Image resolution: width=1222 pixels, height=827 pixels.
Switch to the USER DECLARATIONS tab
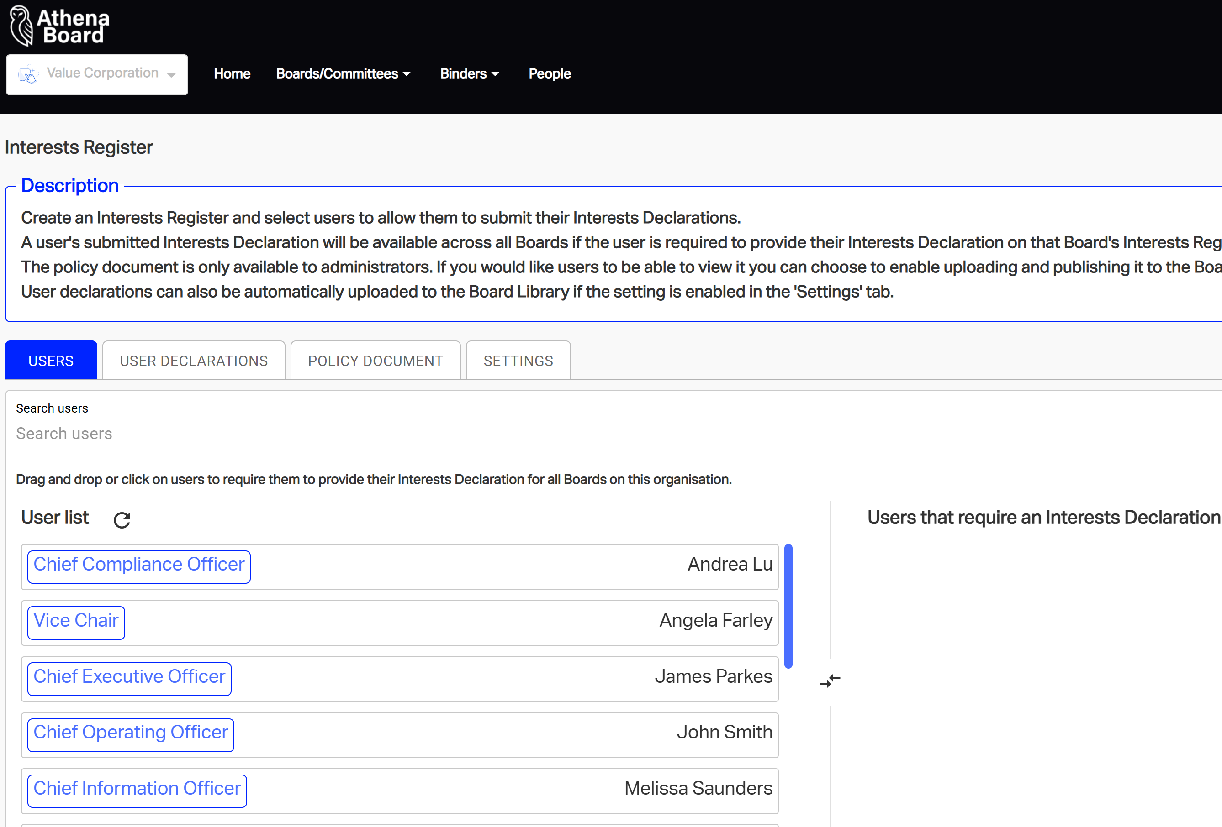click(194, 361)
